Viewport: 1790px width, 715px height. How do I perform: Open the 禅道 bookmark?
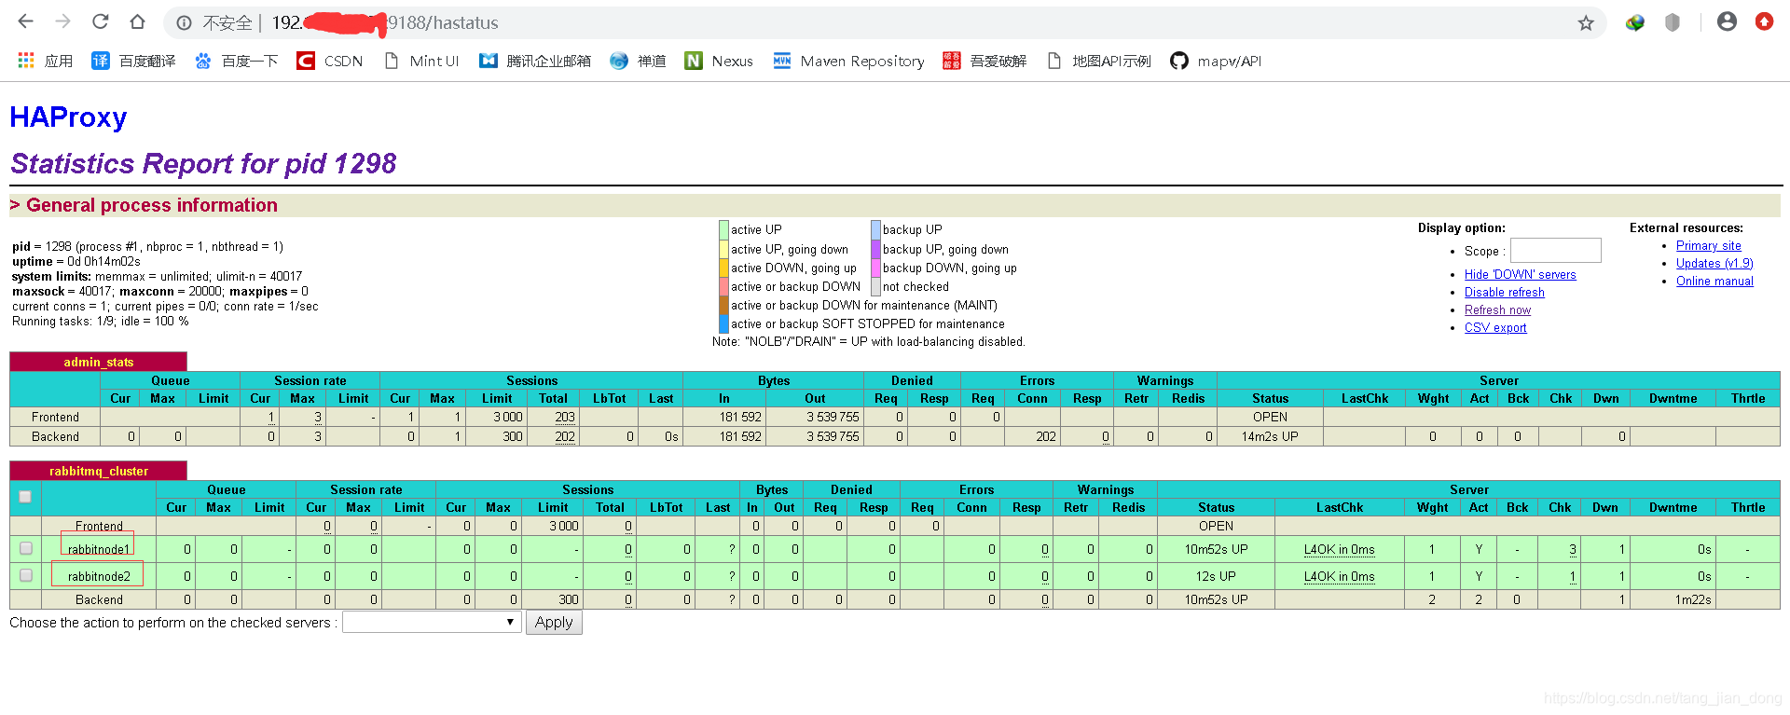pos(638,61)
